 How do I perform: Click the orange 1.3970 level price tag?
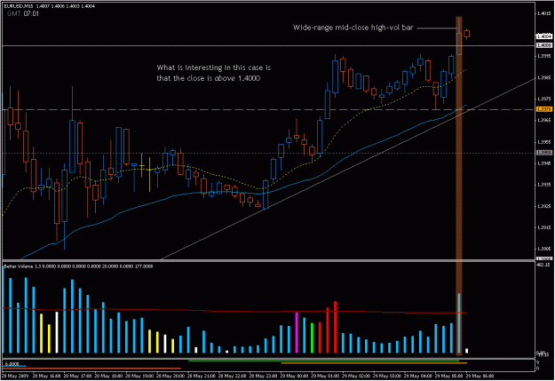pyautogui.click(x=544, y=109)
